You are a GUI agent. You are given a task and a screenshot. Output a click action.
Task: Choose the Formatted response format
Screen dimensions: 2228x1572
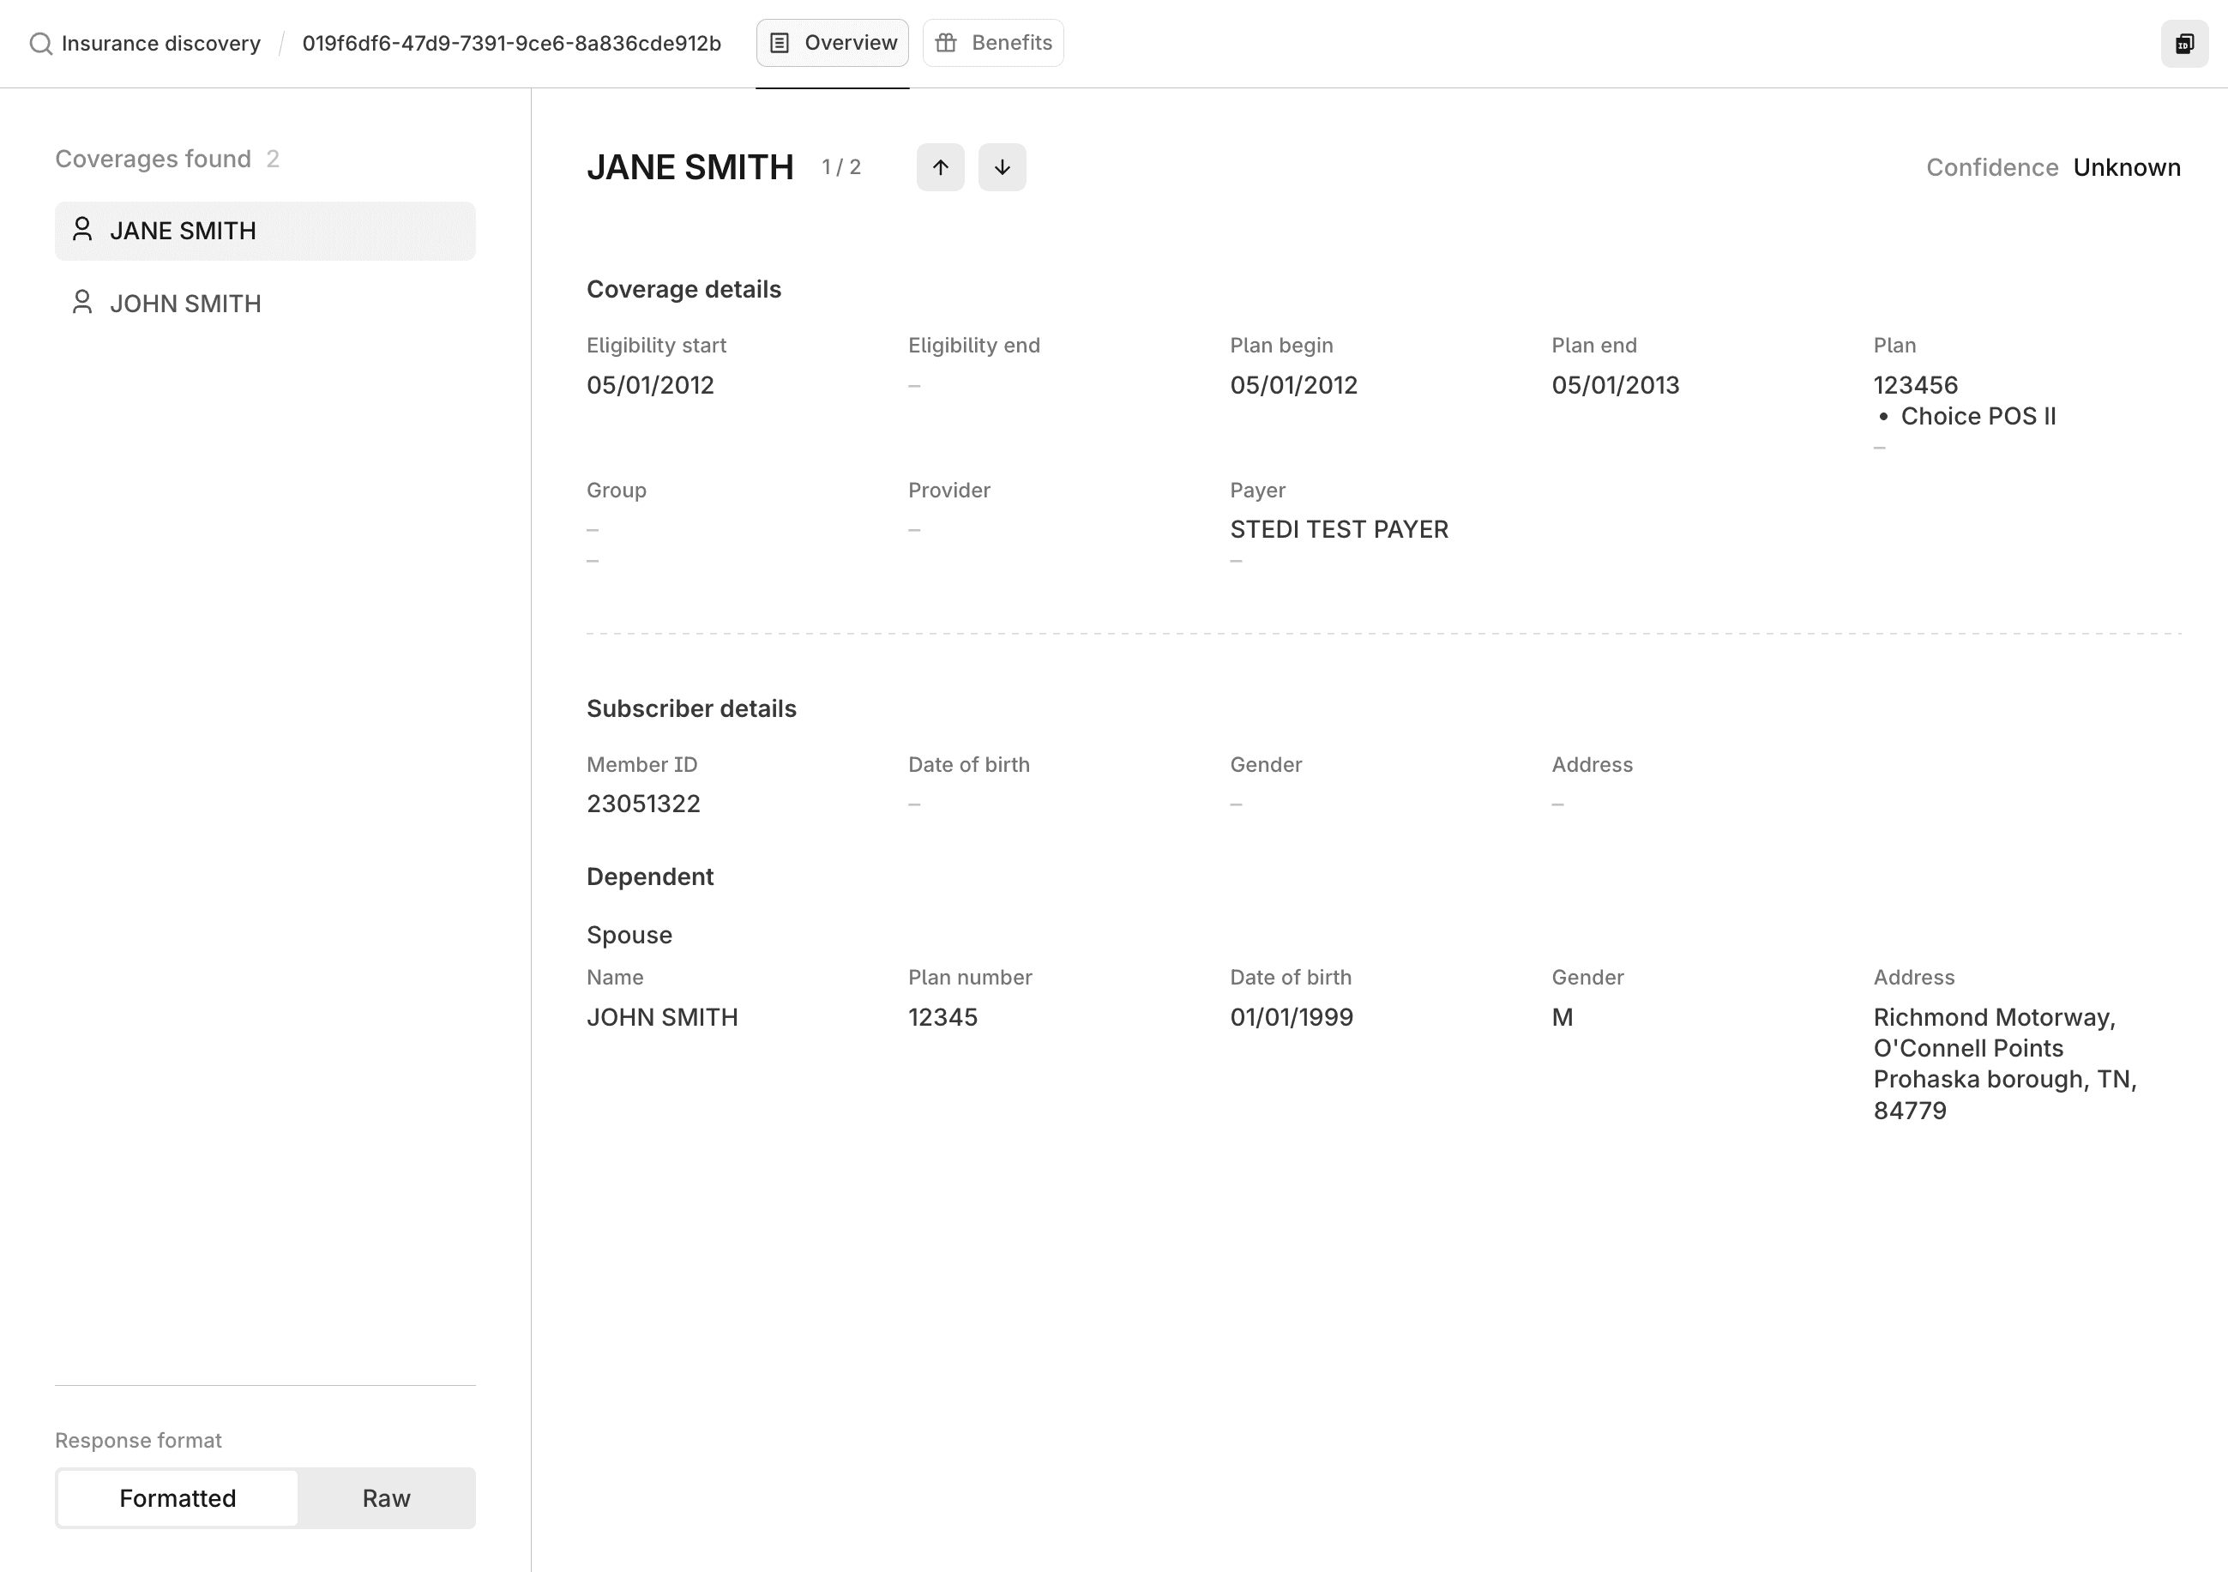pos(178,1498)
